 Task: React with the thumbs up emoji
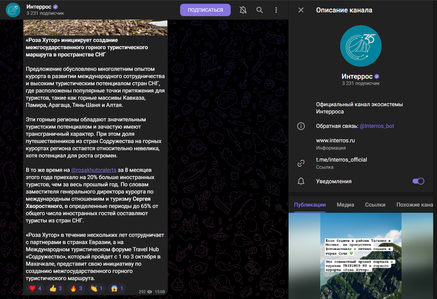[x=55, y=288]
